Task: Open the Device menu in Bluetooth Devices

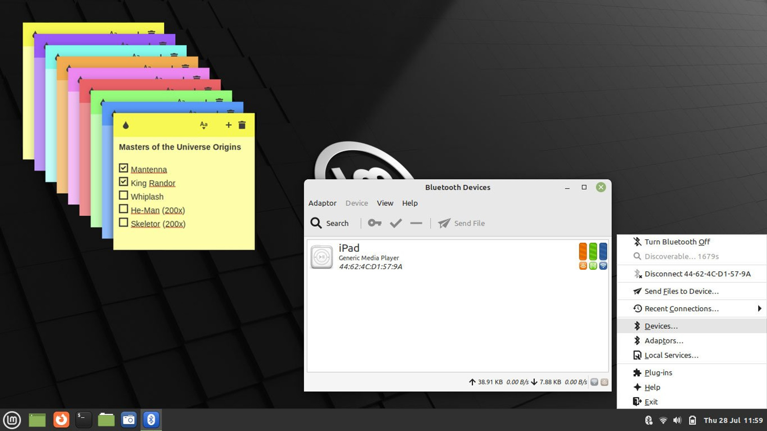Action: (x=356, y=203)
